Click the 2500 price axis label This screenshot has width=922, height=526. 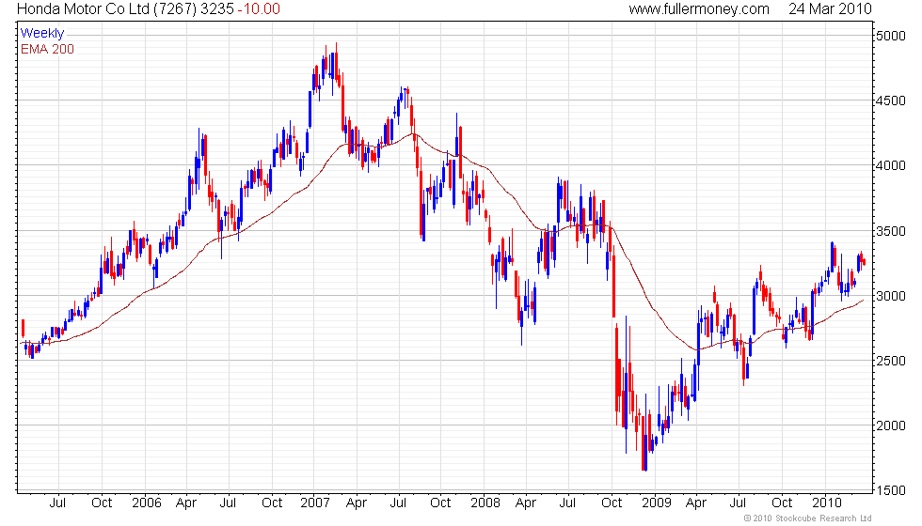pos(891,361)
